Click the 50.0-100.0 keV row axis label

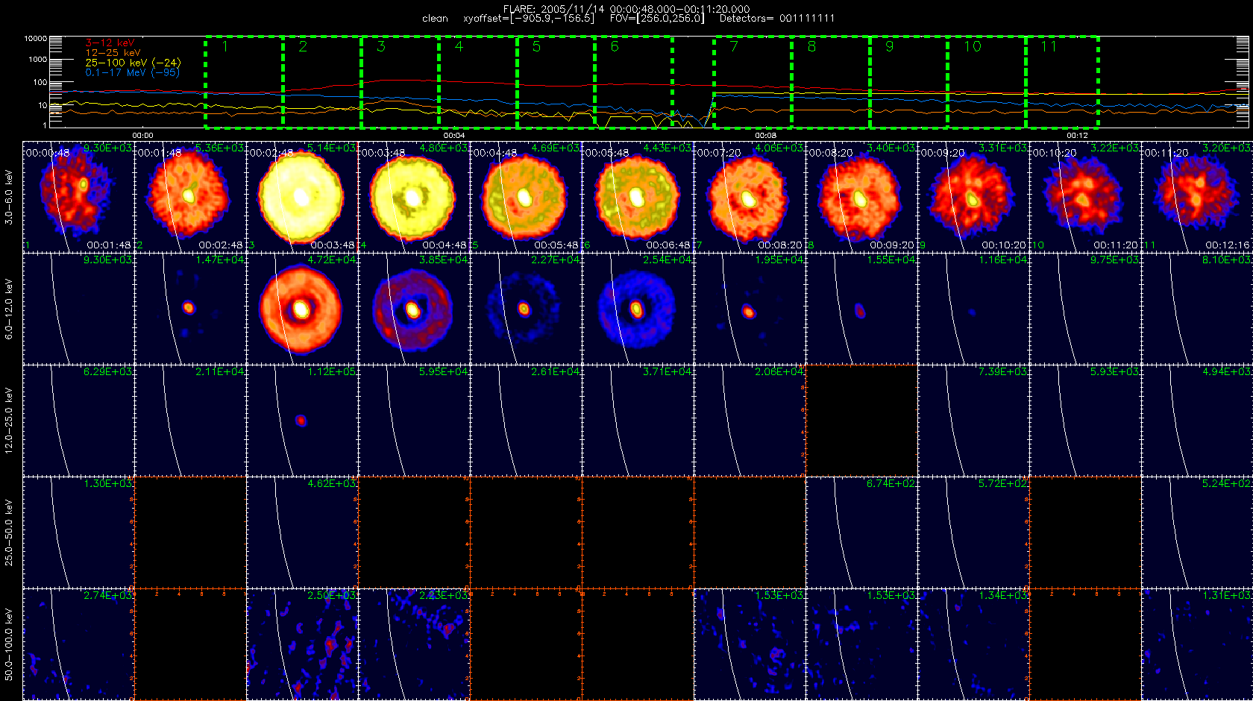(9, 644)
